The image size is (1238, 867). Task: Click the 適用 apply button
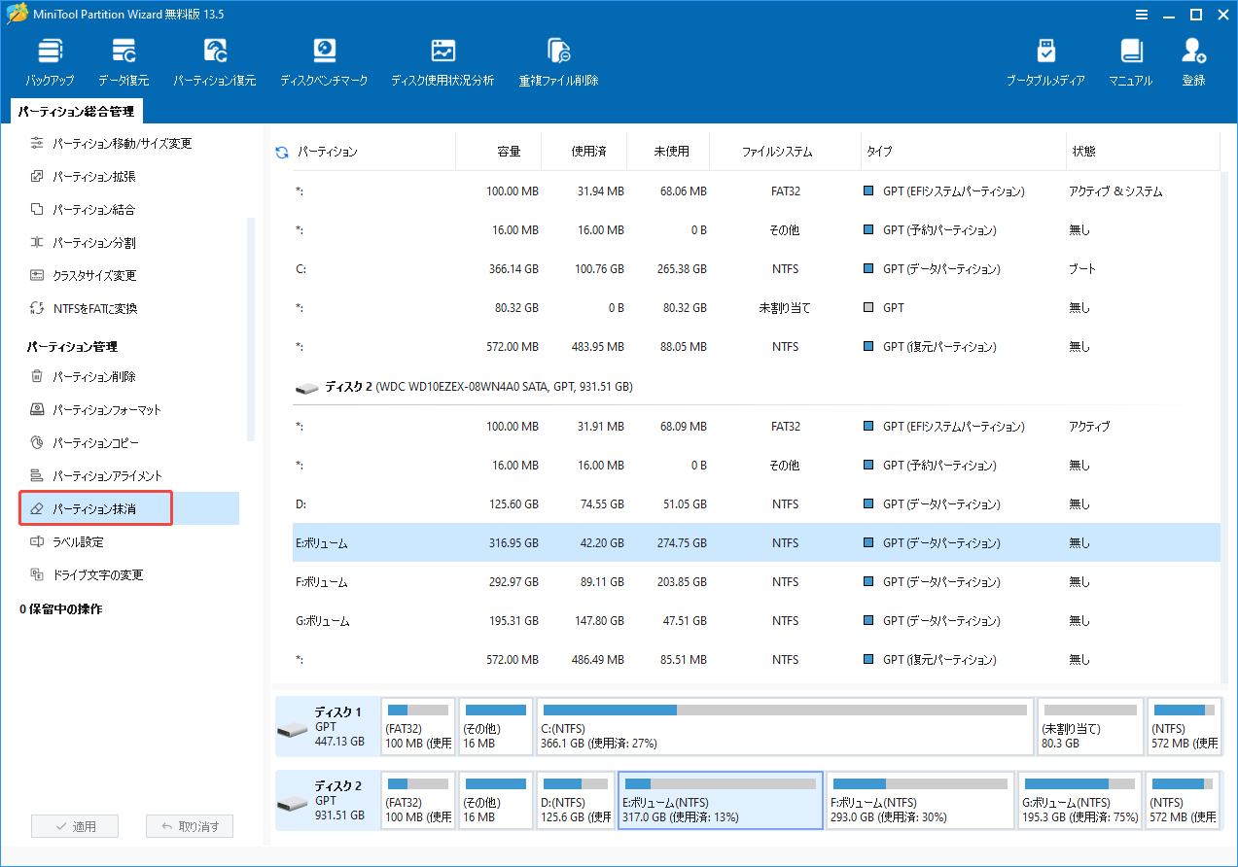tap(74, 825)
